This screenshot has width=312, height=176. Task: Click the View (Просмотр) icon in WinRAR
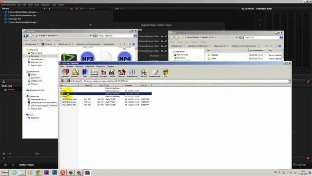[94, 73]
